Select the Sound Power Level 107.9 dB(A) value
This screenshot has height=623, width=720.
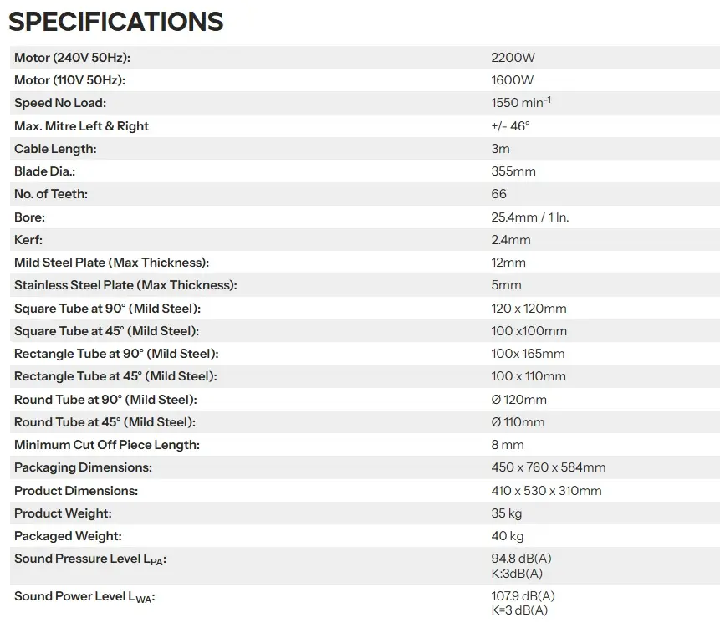point(523,596)
